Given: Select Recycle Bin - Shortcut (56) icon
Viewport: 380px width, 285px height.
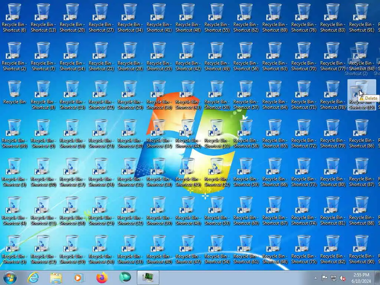Looking at the screenshot, I should (246, 57).
